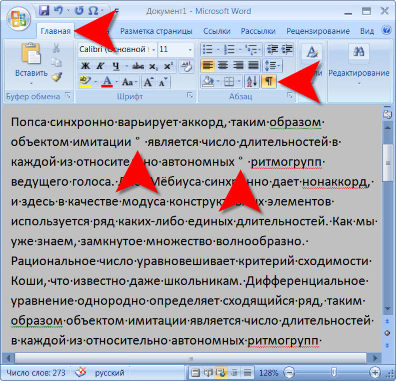Expand the Абзац dialog launcher
Image resolution: width=396 pixels, height=381 pixels.
290,95
